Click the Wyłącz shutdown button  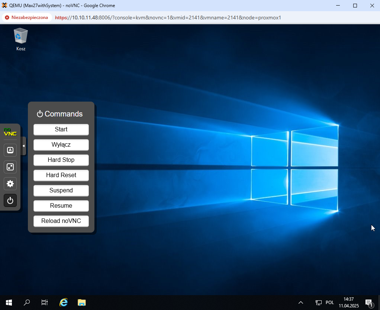(x=61, y=145)
